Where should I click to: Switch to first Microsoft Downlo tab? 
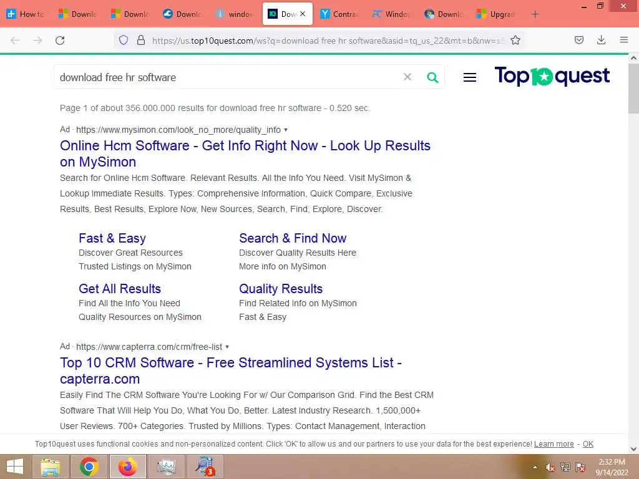[x=79, y=14]
